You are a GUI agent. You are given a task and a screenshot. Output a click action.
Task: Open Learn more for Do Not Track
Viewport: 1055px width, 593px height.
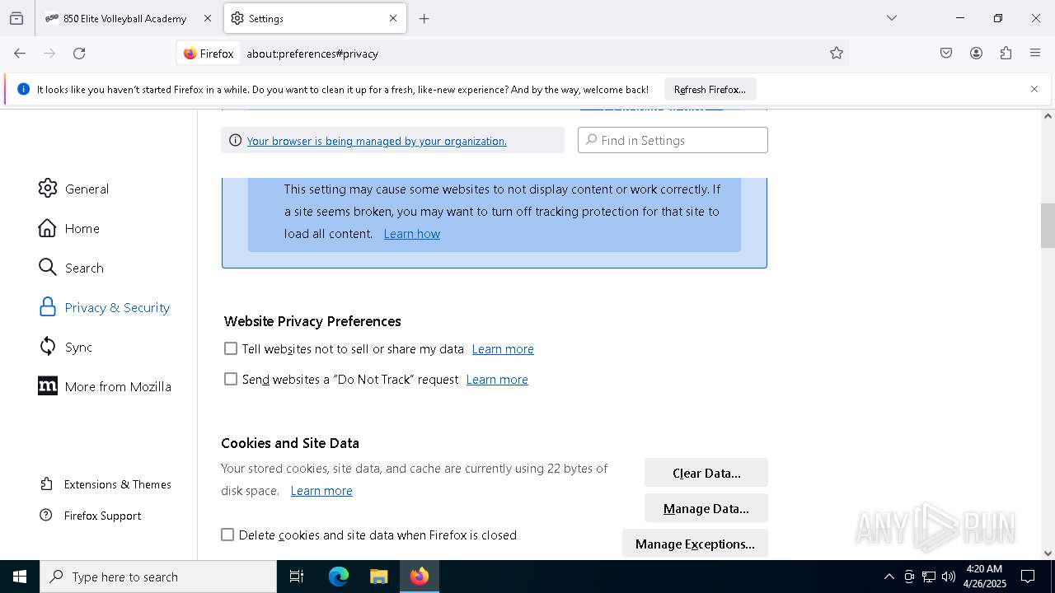497,380
